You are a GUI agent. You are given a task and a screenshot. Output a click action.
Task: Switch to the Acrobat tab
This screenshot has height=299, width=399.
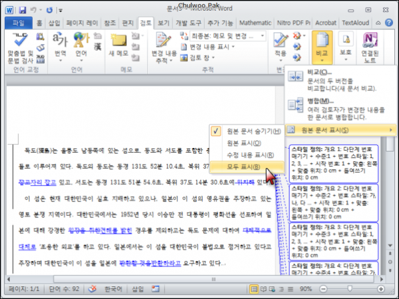(326, 23)
